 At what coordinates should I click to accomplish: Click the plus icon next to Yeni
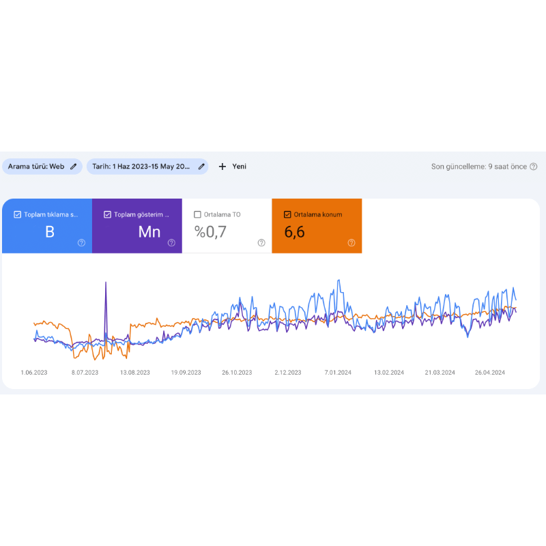coord(222,167)
